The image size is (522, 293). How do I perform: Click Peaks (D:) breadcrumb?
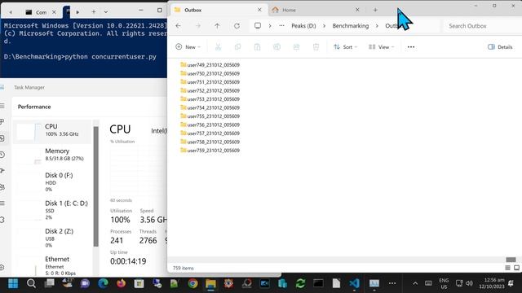coord(303,25)
